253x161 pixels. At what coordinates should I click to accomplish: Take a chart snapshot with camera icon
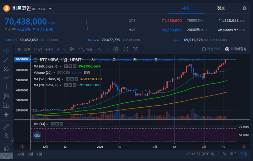click(x=136, y=49)
